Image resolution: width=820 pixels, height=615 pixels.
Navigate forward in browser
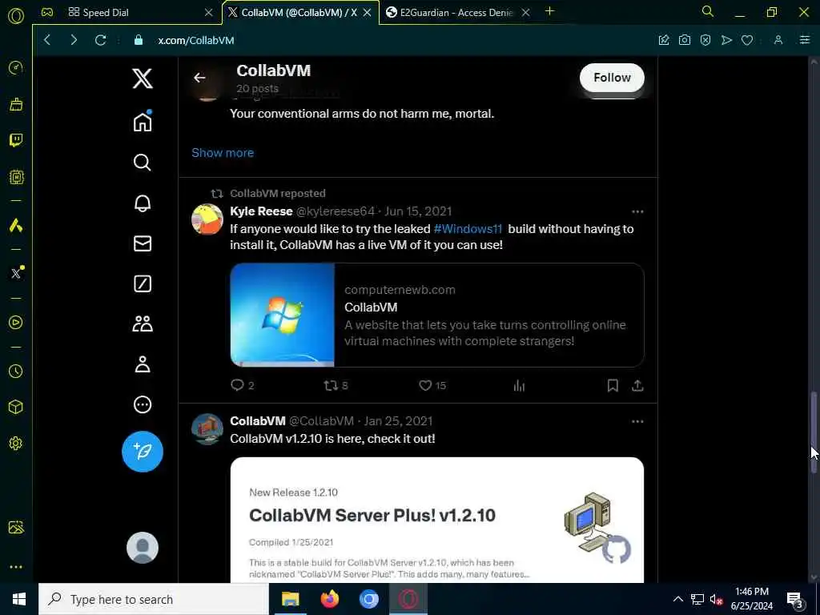coord(74,40)
